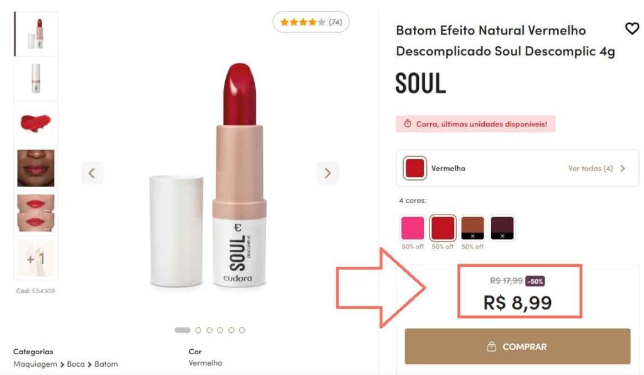Click the right carousel arrow

pos(327,172)
